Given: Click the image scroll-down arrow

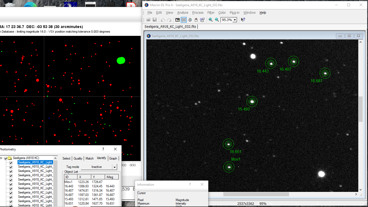Looking at the screenshot, I should [361, 190].
